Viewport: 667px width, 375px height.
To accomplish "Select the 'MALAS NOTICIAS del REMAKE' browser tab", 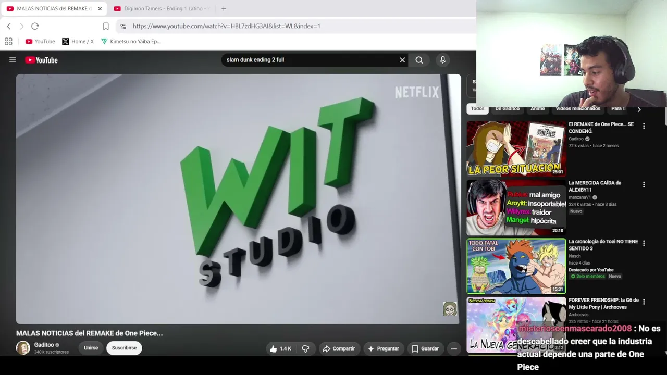I will (50, 8).
